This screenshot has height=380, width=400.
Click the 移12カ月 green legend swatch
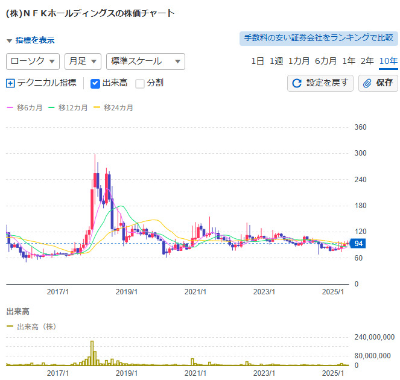[x=51, y=107]
